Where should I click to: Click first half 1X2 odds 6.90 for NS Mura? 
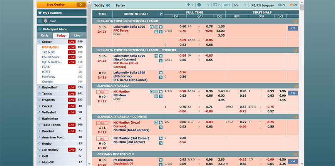coord(283,96)
